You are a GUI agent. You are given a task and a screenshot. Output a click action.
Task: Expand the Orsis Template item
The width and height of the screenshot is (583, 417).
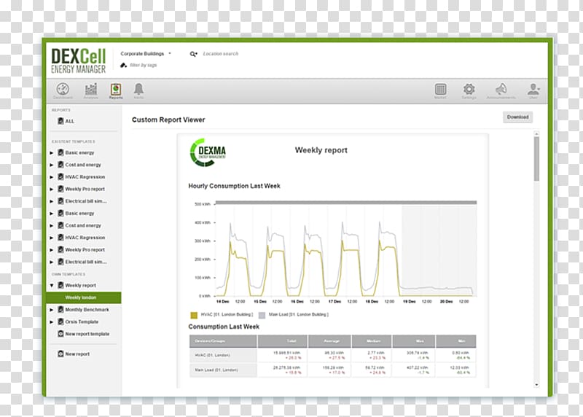click(x=52, y=321)
